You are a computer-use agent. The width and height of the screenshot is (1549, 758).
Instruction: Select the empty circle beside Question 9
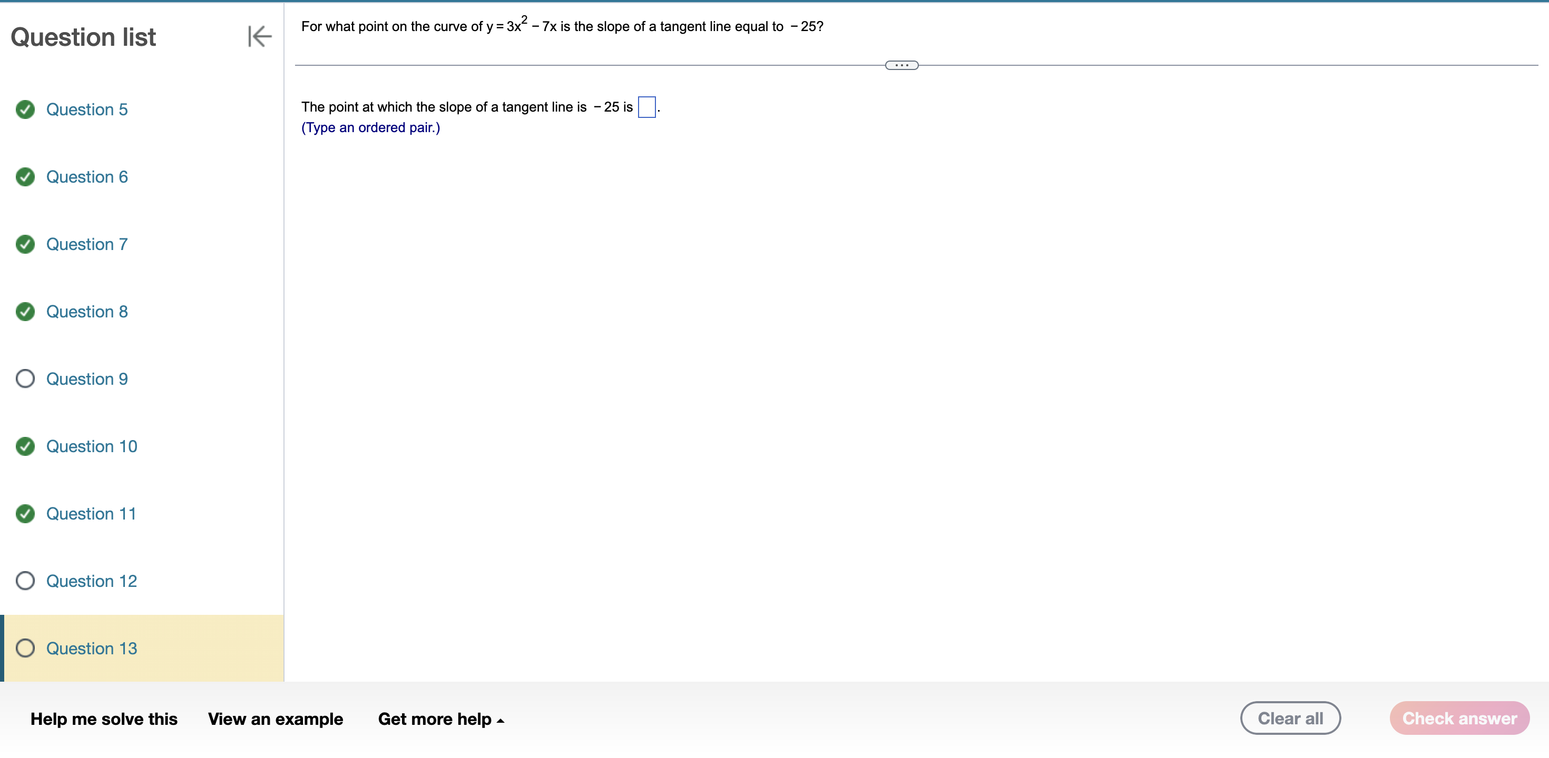point(25,378)
